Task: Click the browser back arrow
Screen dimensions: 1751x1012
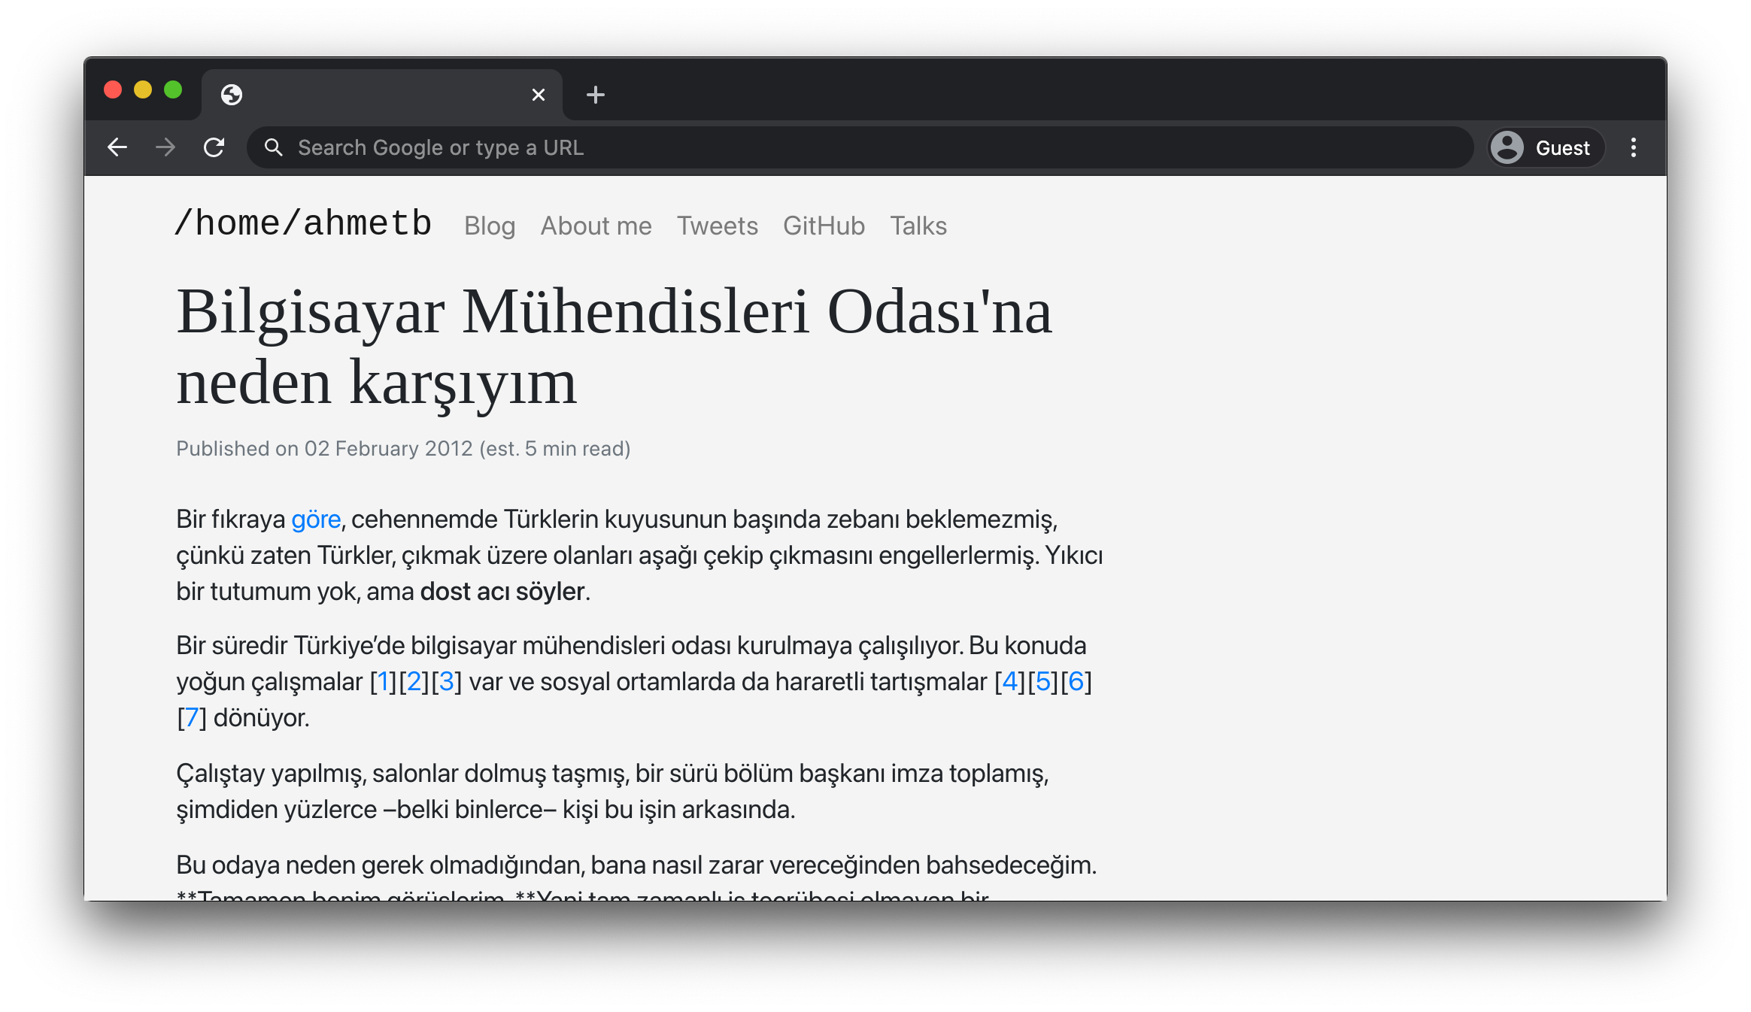Action: (117, 147)
